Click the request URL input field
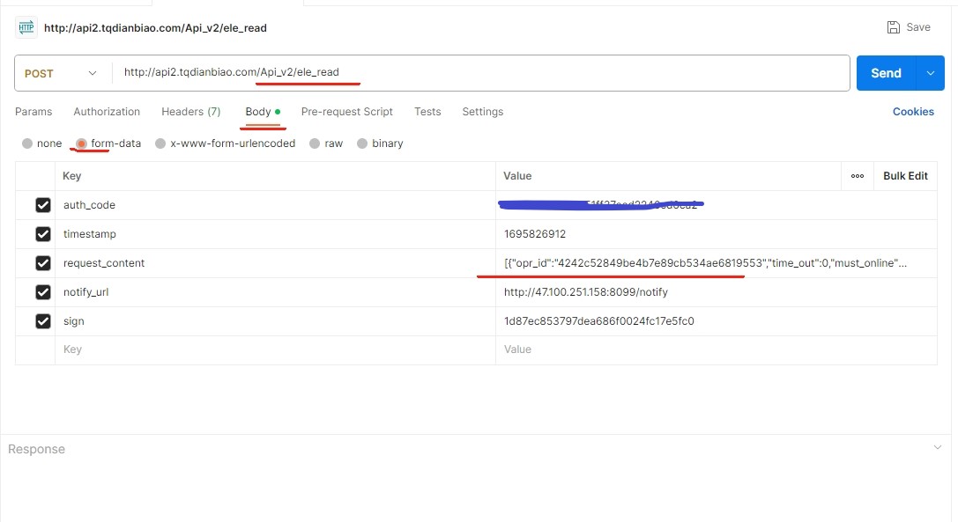Screen dimensions: 958x522 coord(481,73)
